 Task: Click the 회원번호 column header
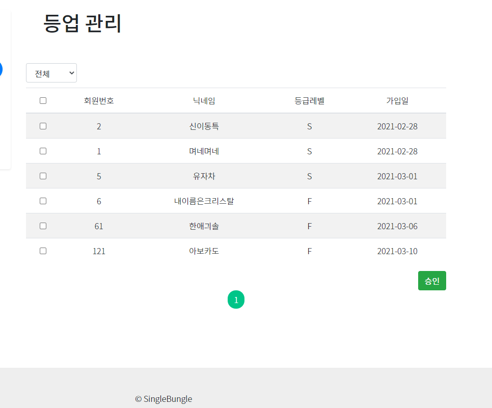tap(99, 100)
